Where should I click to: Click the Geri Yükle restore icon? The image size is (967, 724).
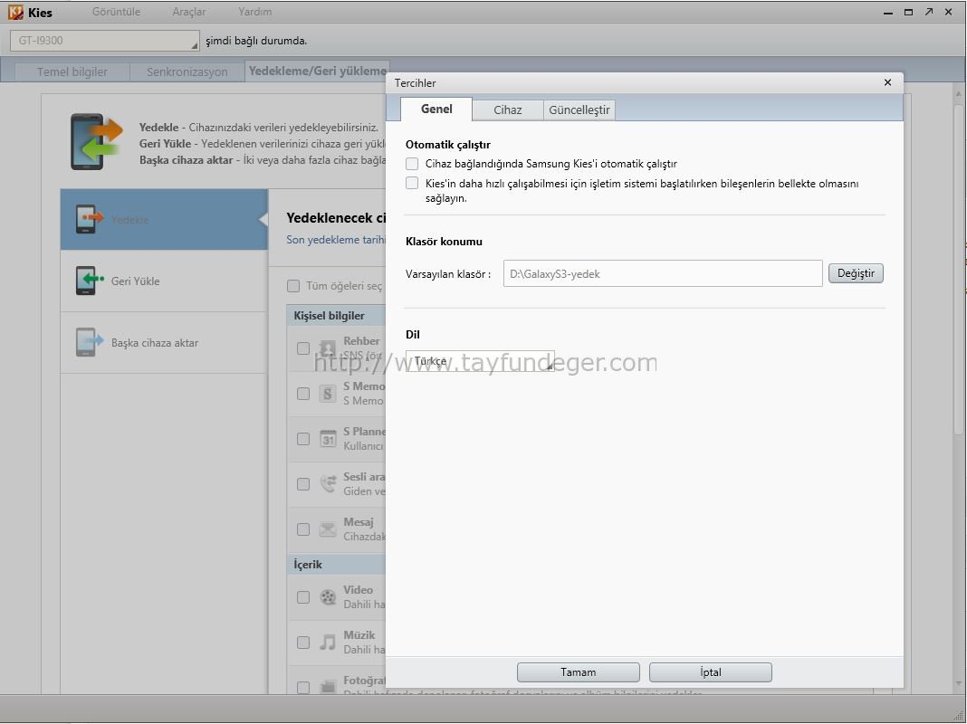(x=89, y=281)
